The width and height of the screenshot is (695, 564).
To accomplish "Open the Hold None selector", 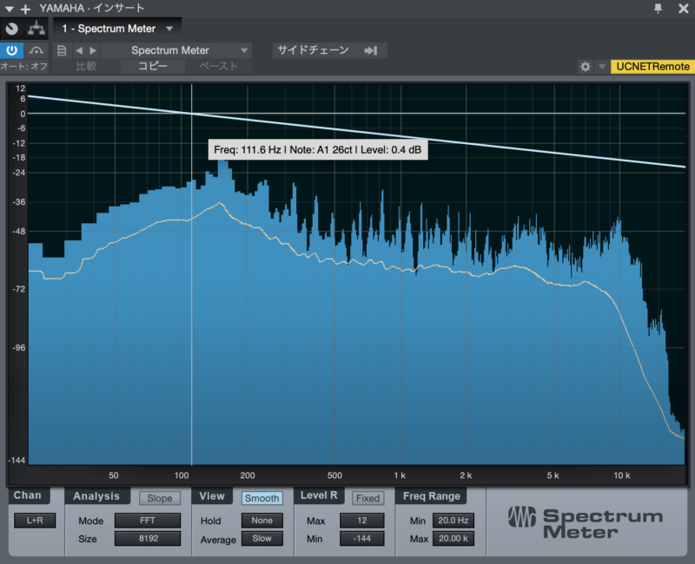I will tap(261, 521).
